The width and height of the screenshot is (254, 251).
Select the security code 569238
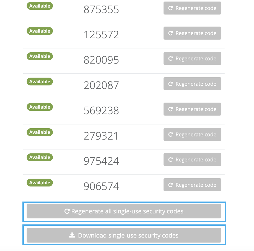[x=101, y=111]
